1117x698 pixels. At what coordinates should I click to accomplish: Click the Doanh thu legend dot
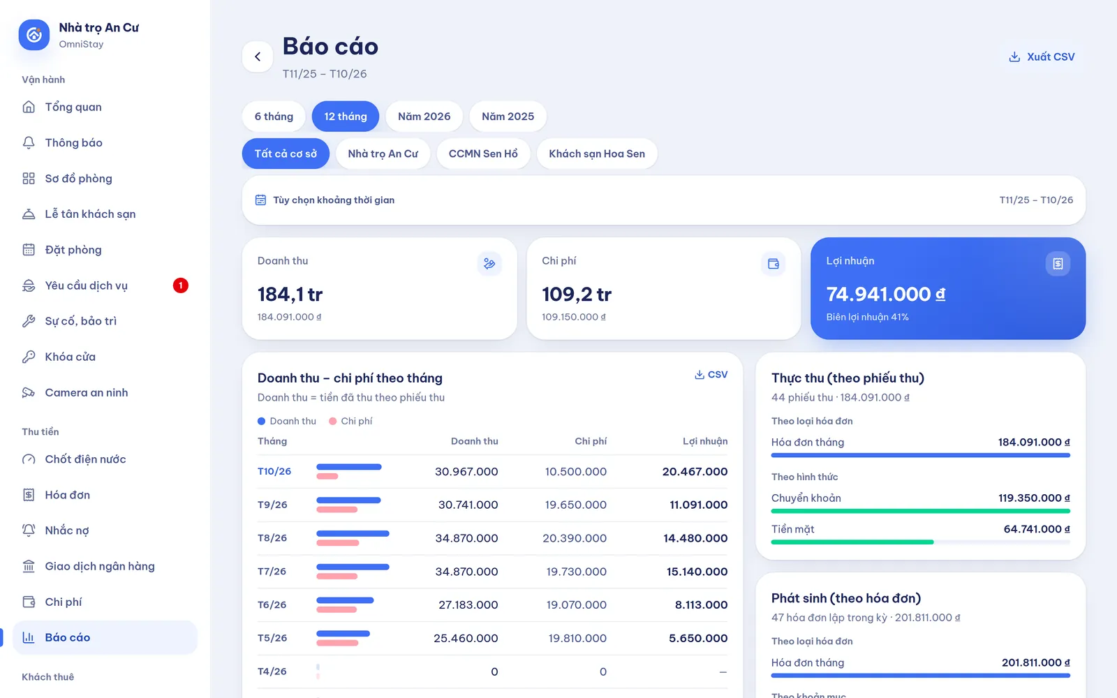[262, 421]
